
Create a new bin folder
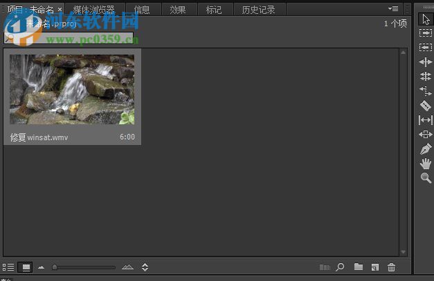coord(359,267)
